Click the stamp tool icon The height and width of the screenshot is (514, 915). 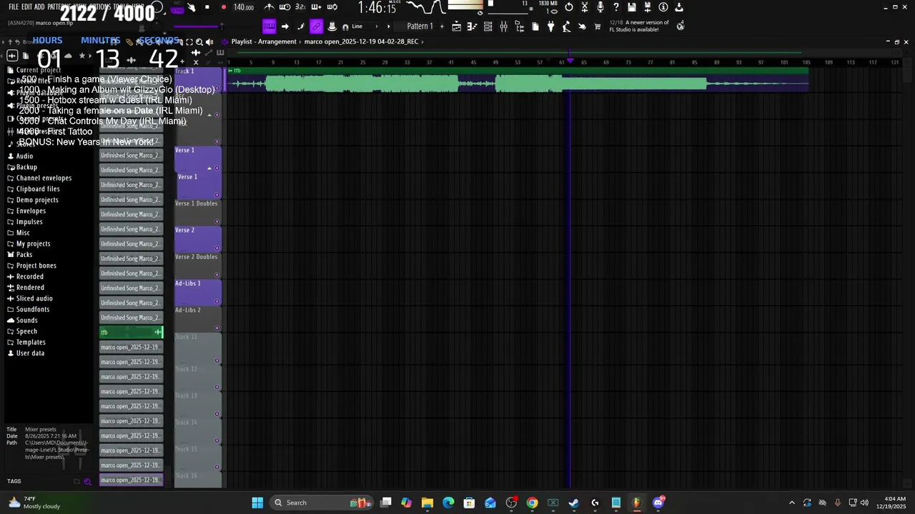pos(332,26)
